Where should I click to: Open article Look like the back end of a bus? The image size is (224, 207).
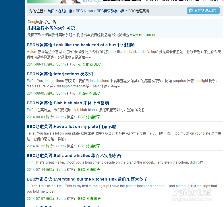(x=81, y=45)
